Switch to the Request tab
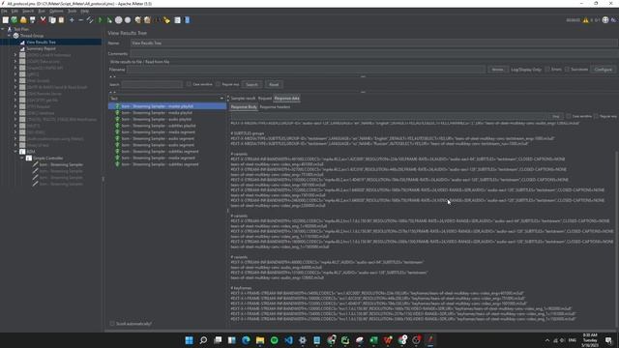This screenshot has height=348, width=619. coord(265,99)
